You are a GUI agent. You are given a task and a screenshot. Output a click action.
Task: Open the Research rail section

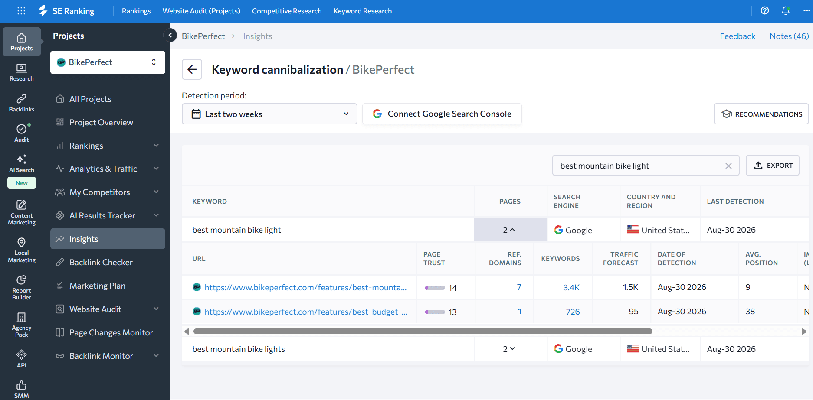pyautogui.click(x=22, y=72)
